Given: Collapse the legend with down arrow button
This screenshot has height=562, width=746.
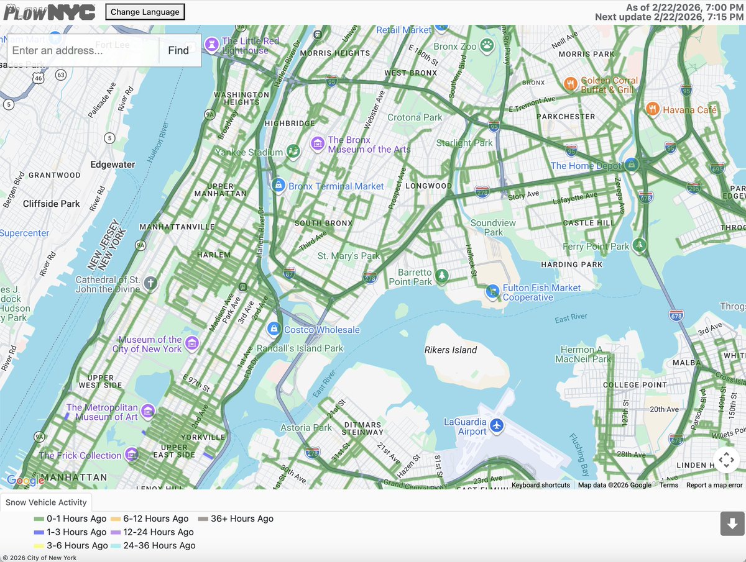Looking at the screenshot, I should (x=732, y=523).
